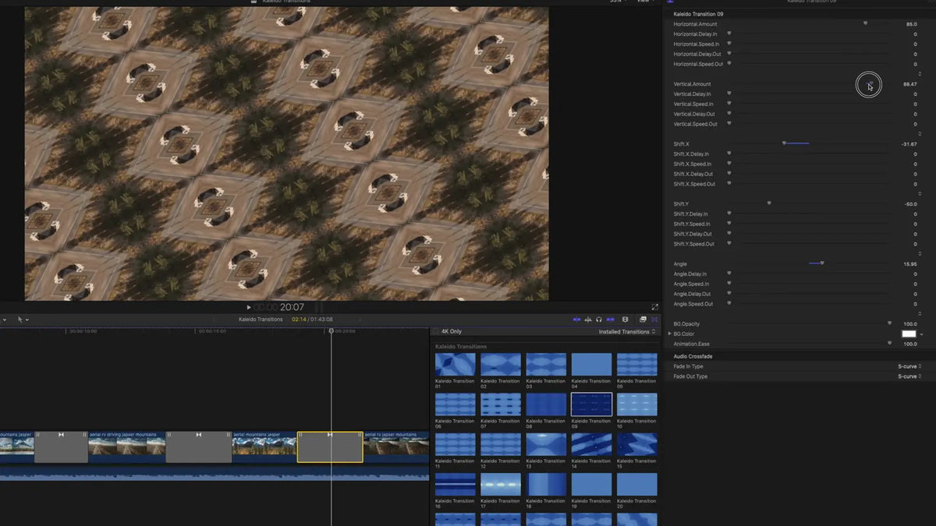Image resolution: width=936 pixels, height=526 pixels.
Task: Open the Select tool dropdown
Action: tap(23, 319)
